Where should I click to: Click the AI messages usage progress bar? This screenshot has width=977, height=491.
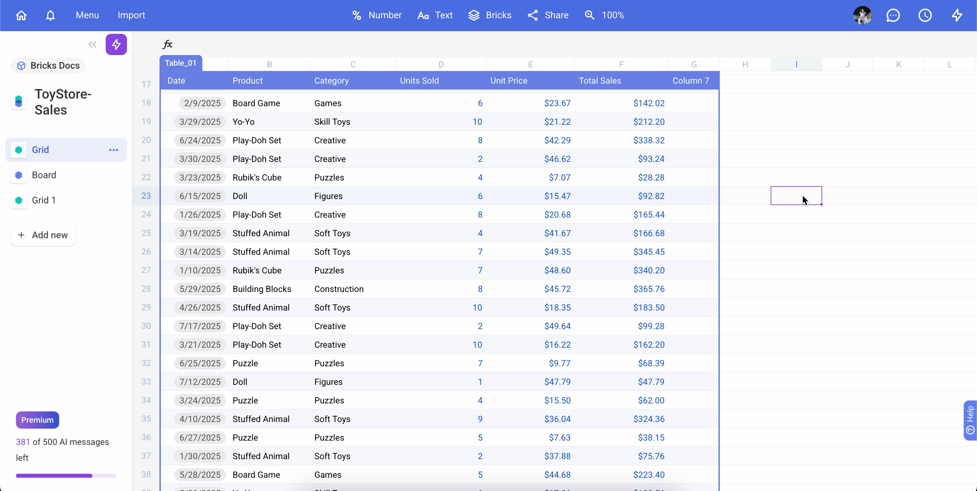66,475
